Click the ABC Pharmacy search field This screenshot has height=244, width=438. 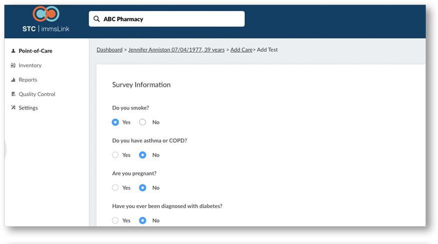tap(167, 19)
